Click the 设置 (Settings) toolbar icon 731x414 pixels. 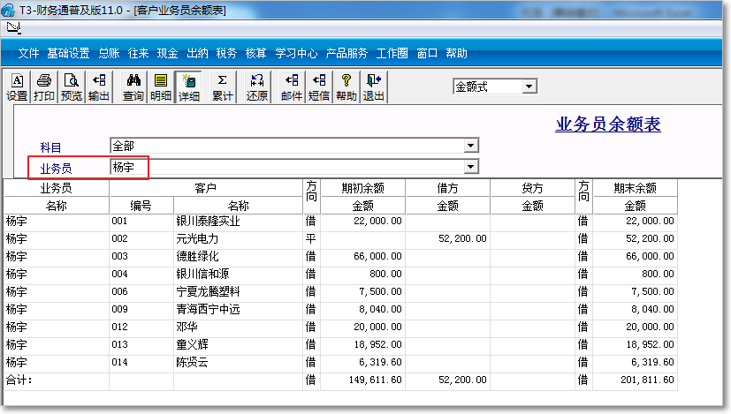click(x=17, y=87)
